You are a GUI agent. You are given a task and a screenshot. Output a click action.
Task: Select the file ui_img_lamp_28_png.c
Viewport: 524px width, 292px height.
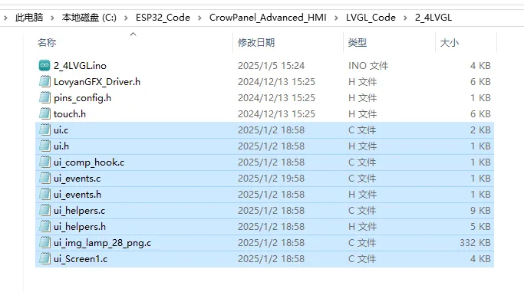102,243
